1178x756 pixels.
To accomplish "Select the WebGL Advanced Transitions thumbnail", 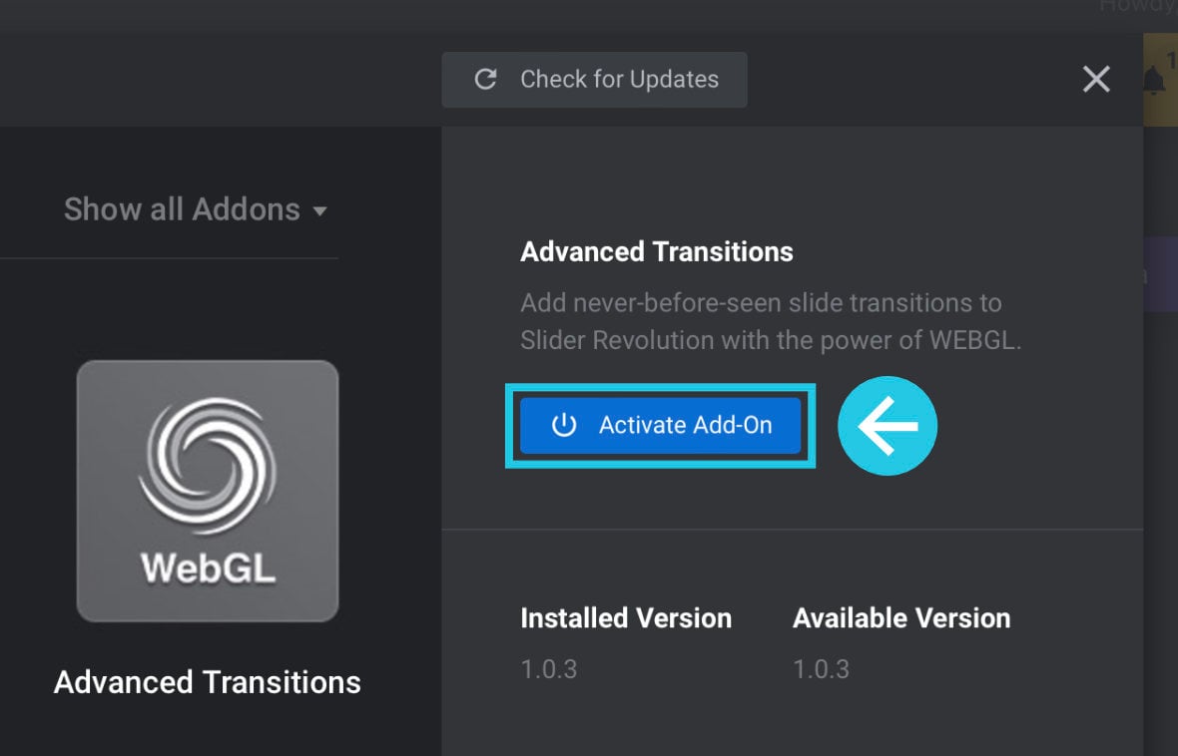I will click(208, 491).
